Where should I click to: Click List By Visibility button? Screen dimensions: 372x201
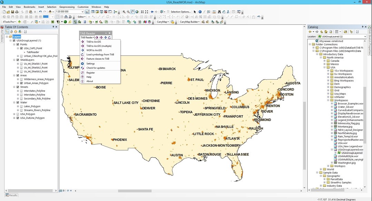(x=16, y=31)
